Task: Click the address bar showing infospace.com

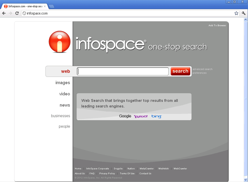Action: (126, 13)
